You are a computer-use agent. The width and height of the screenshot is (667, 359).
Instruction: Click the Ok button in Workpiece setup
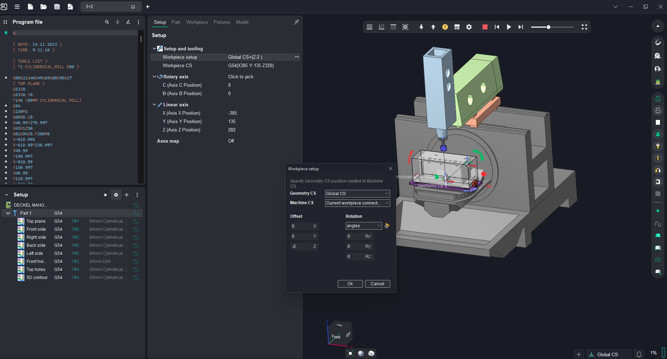coord(350,284)
